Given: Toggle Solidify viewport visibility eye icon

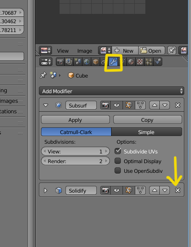Looking at the screenshot, I should [x=117, y=191].
